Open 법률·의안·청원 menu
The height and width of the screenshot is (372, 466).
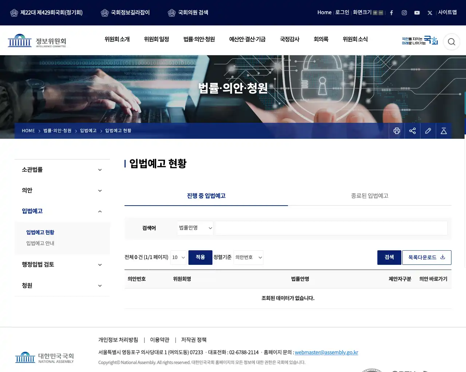[x=199, y=39]
